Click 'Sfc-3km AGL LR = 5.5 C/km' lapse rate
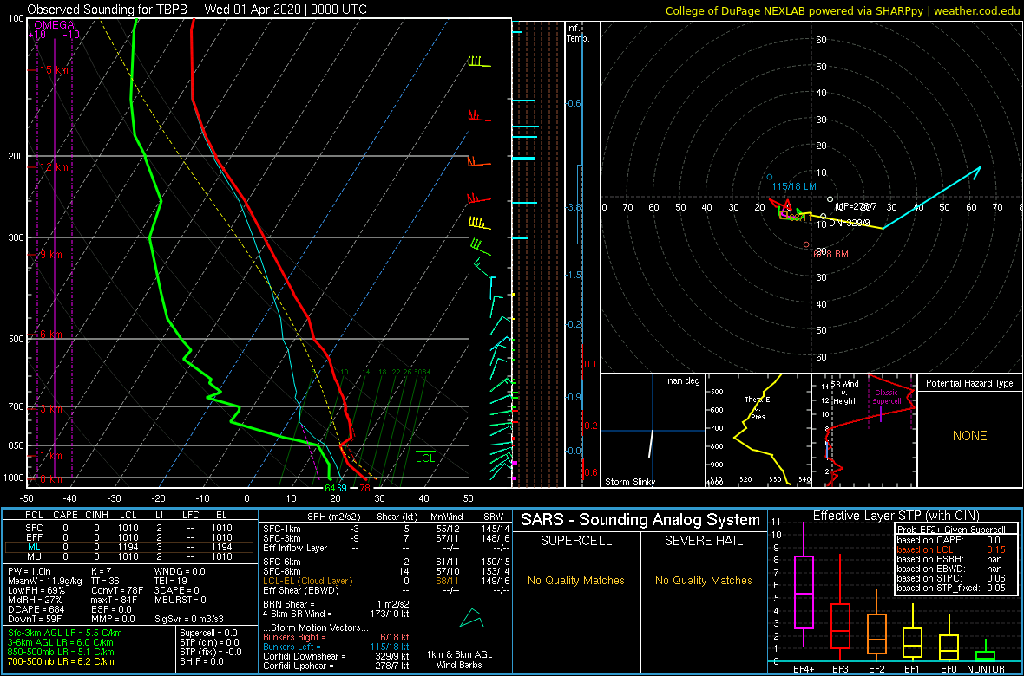The height and width of the screenshot is (676, 1024). click(65, 633)
